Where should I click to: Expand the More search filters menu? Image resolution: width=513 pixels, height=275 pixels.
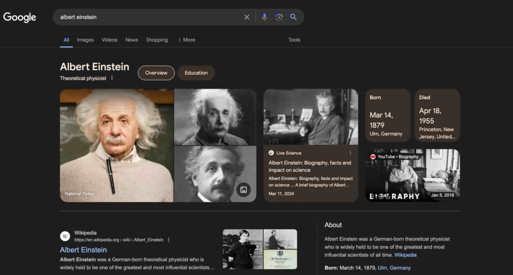pyautogui.click(x=186, y=40)
